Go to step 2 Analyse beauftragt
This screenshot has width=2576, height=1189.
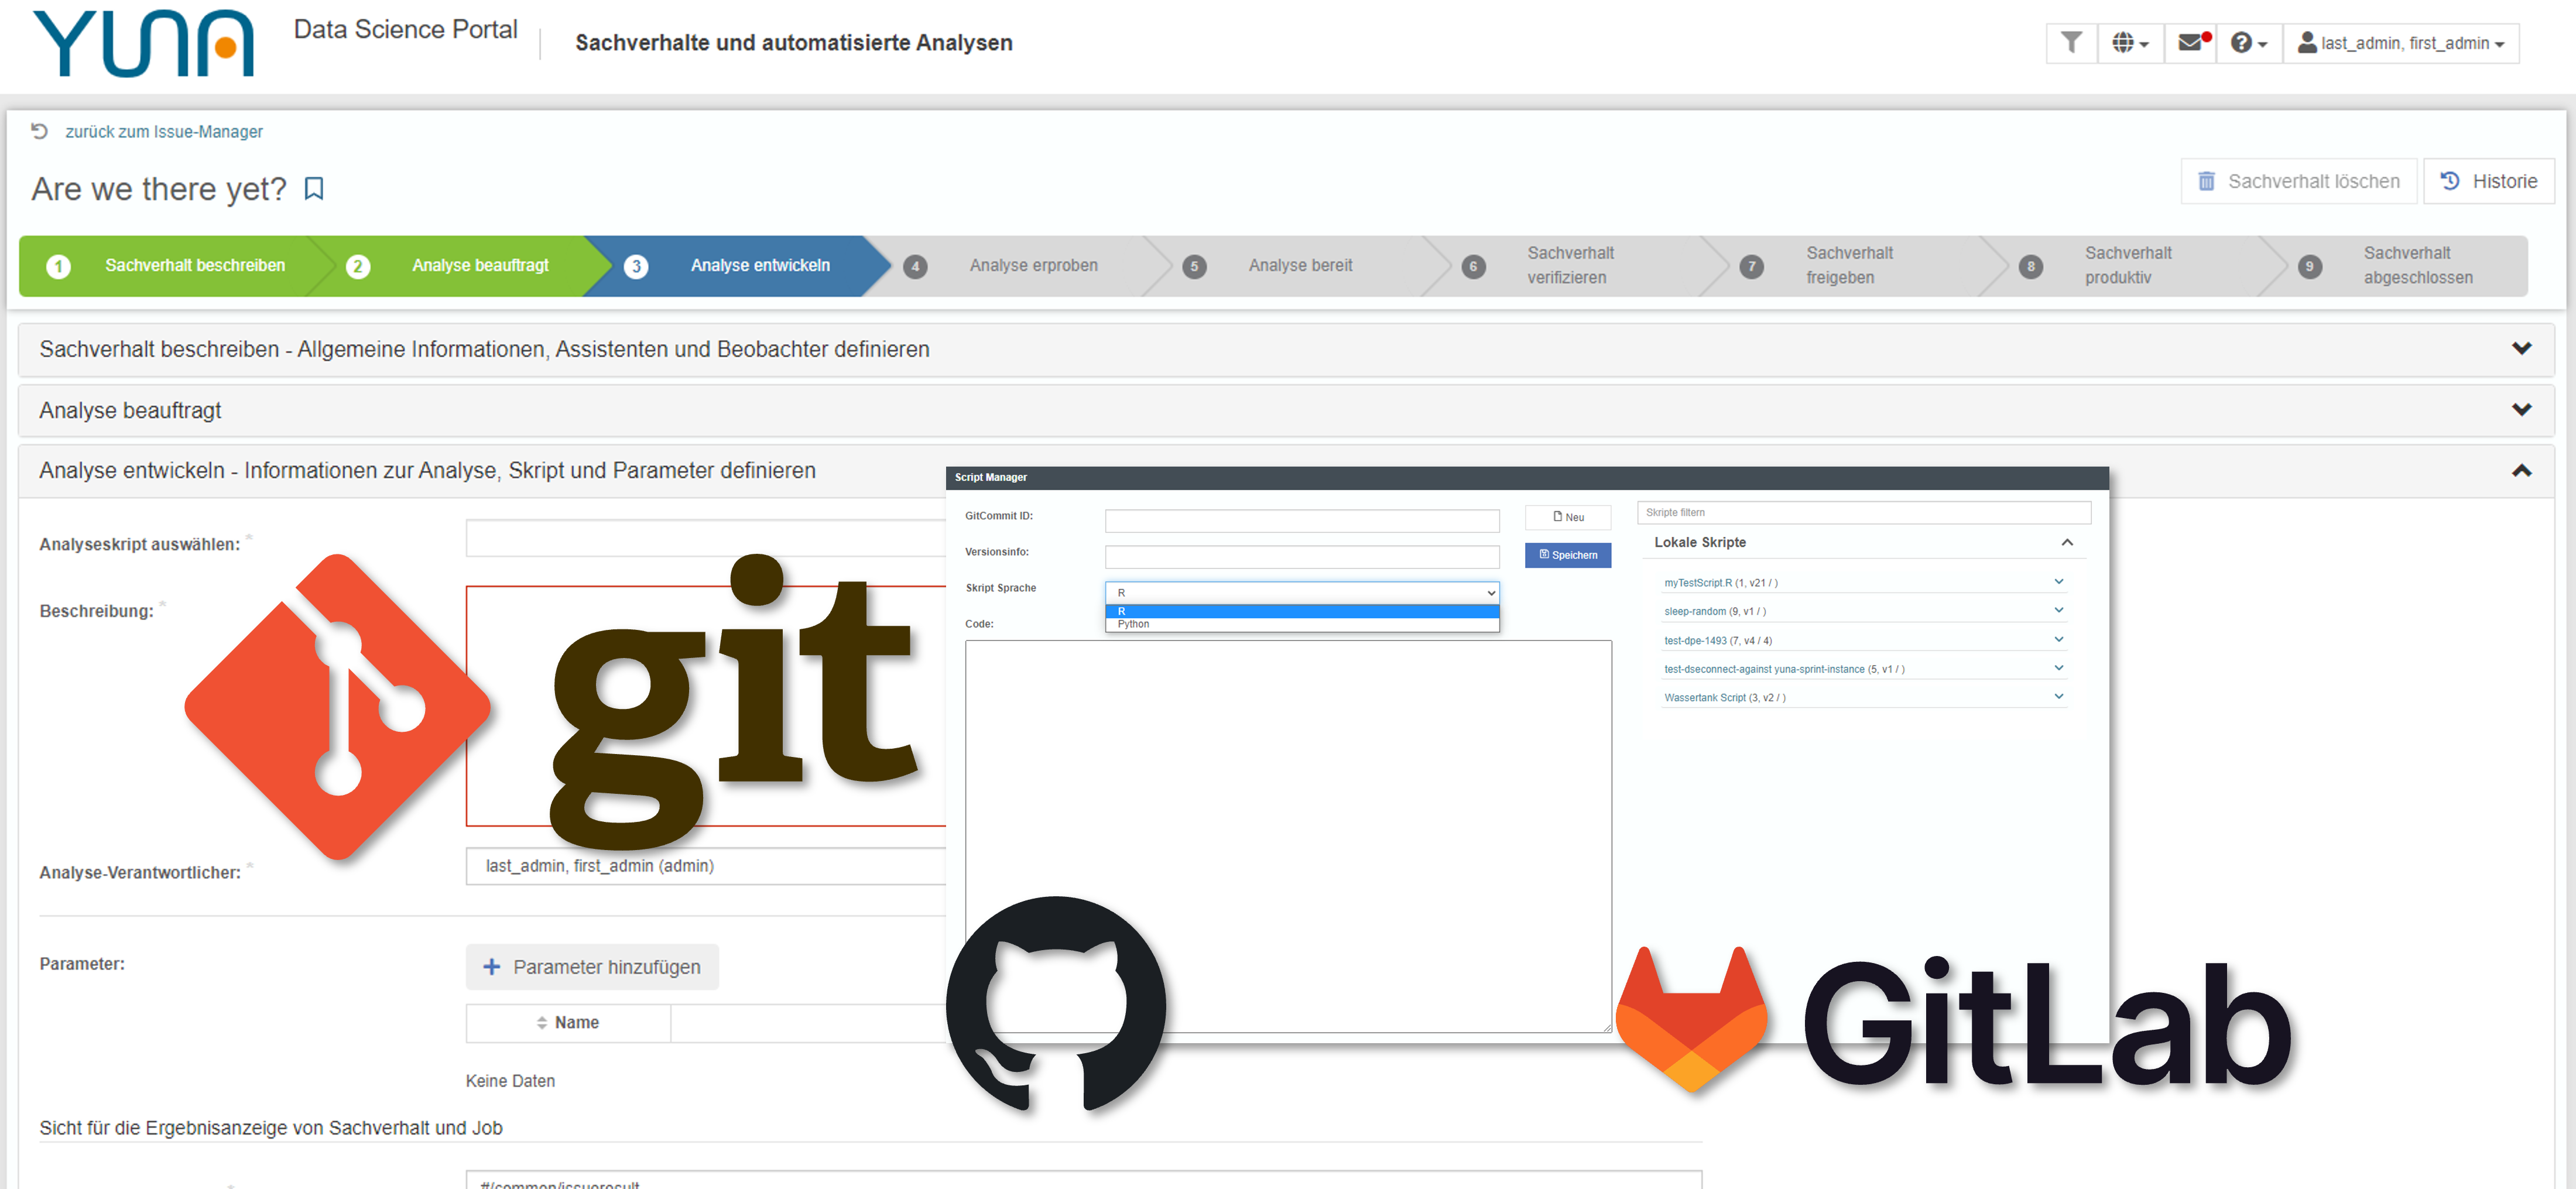click(x=450, y=266)
